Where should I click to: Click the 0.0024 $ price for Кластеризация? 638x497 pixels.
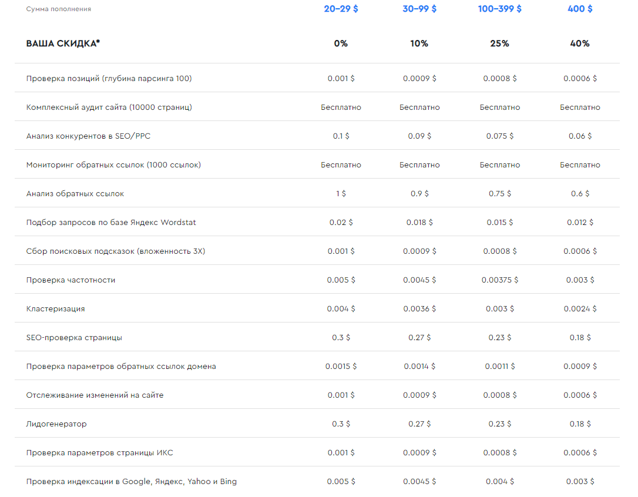coord(579,308)
